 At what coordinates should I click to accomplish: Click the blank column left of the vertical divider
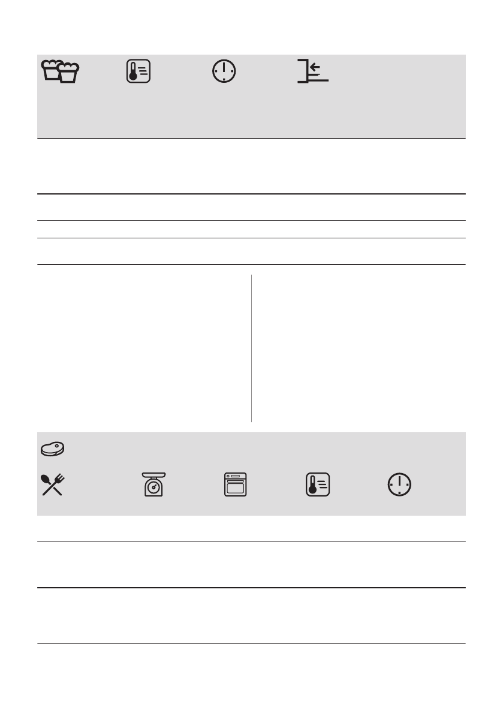(x=144, y=348)
